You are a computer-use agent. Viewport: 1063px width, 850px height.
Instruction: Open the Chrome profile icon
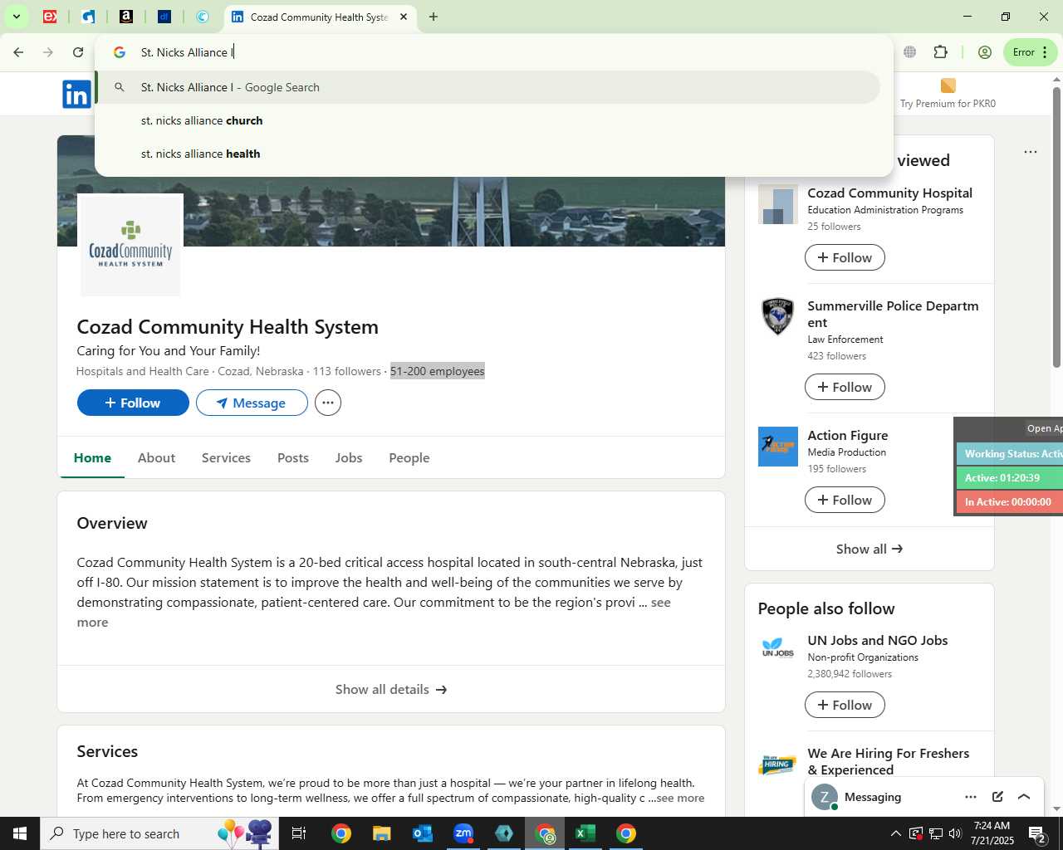(985, 52)
